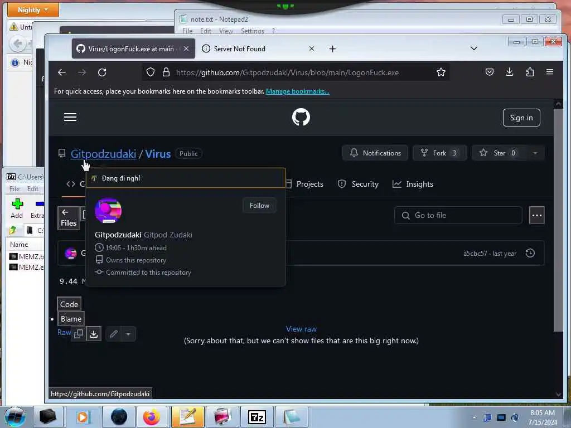Open Firefox application hamburger menu
This screenshot has height=428, width=571.
click(x=550, y=72)
